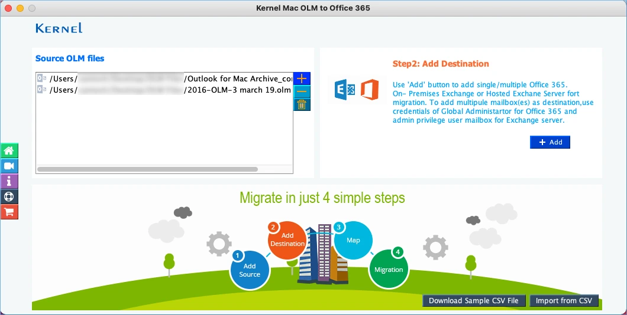Open the blue video camera sidebar icon
Viewport: 627px width, 315px height.
(x=9, y=166)
